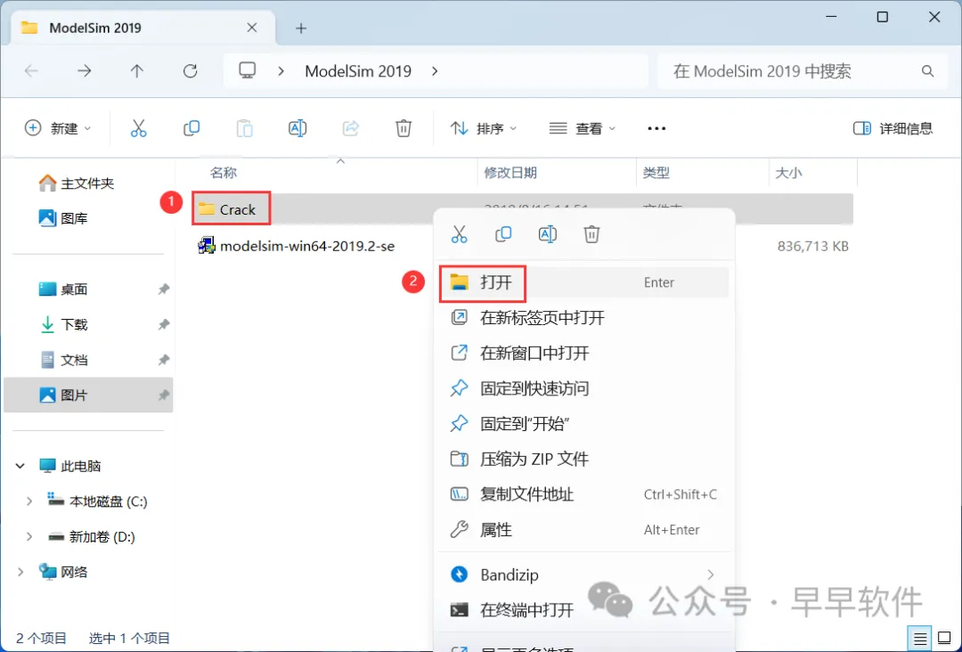962x652 pixels.
Task: Open the 查看 view dropdown
Action: (583, 128)
